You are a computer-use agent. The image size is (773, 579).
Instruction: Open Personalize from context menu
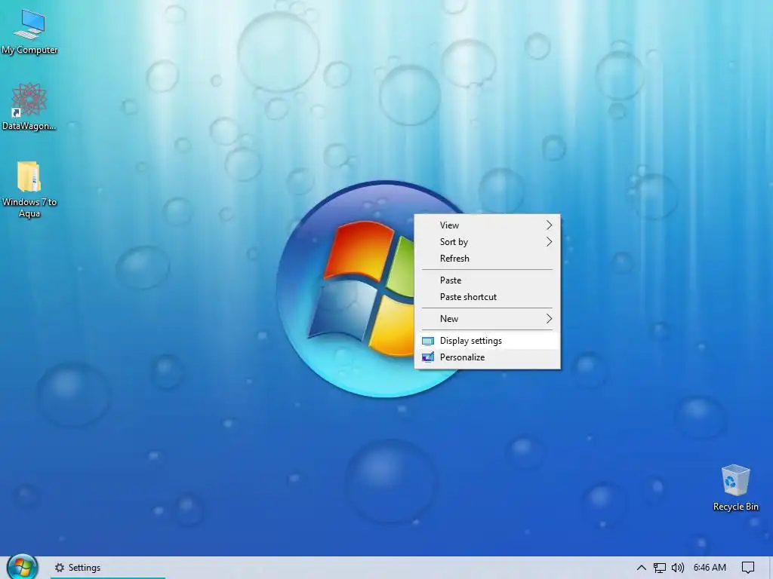487,357
